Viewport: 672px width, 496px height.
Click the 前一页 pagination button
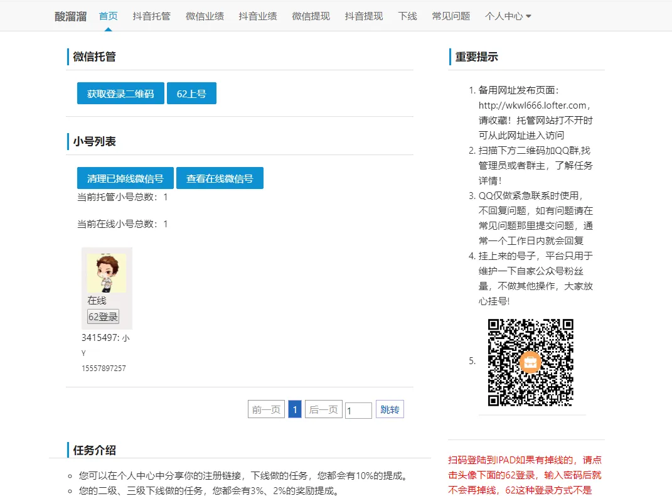(266, 410)
